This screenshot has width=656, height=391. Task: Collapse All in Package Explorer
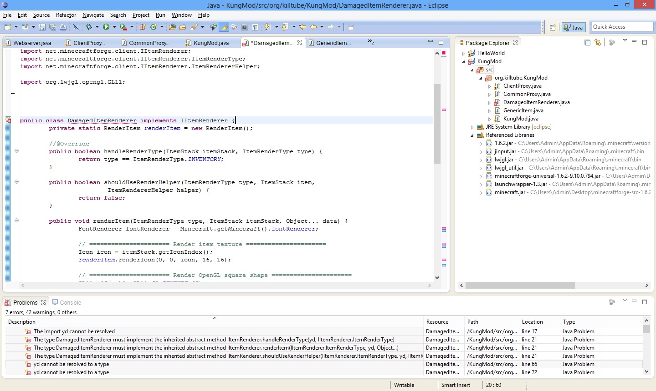587,43
